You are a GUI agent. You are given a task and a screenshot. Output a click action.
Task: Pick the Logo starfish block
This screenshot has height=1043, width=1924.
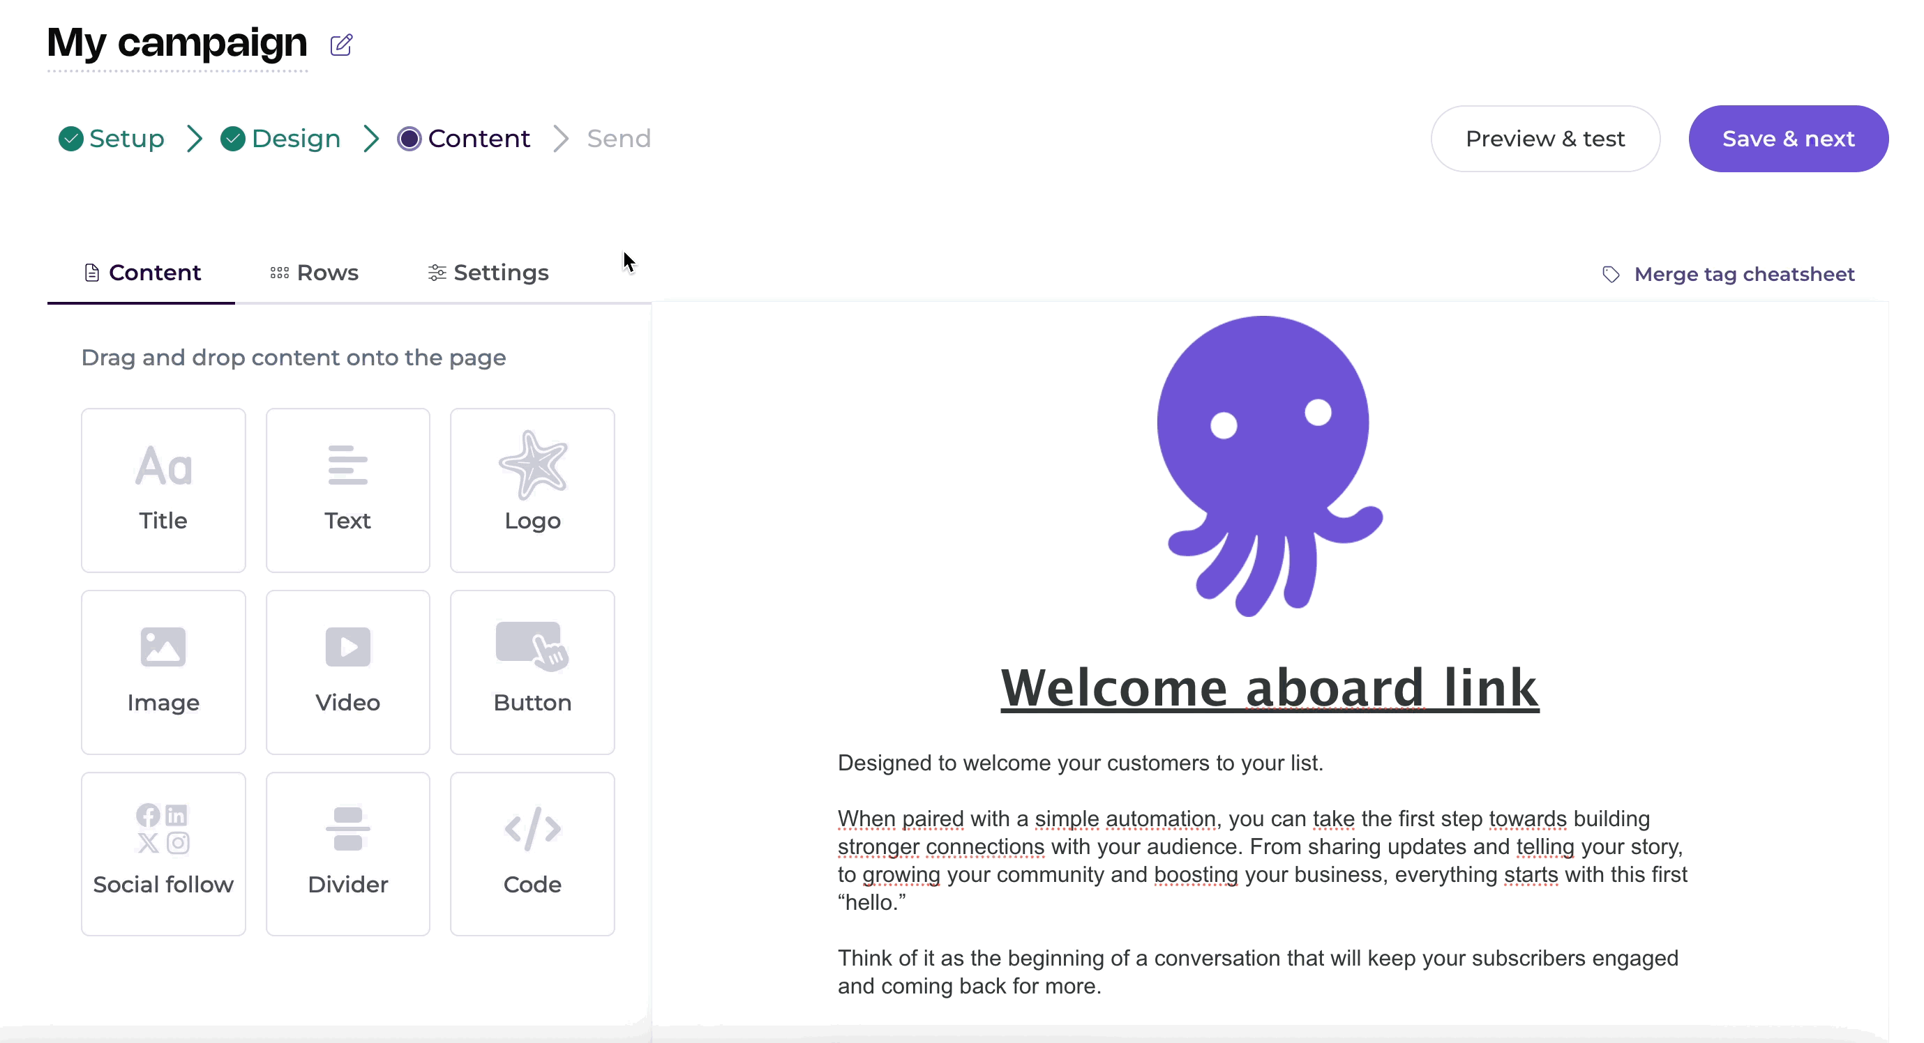(532, 489)
